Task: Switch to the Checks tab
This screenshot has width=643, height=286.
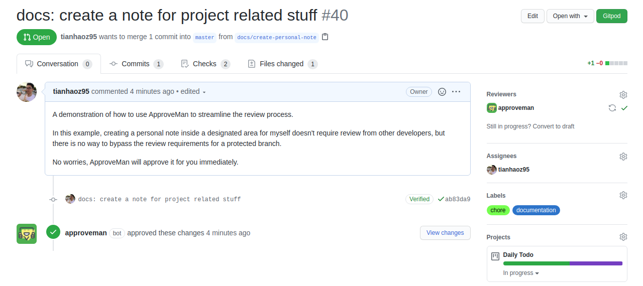Action: point(205,64)
